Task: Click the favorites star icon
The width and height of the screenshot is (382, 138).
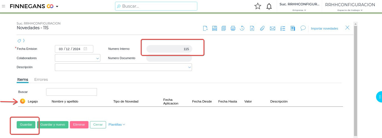Action: (258, 6)
